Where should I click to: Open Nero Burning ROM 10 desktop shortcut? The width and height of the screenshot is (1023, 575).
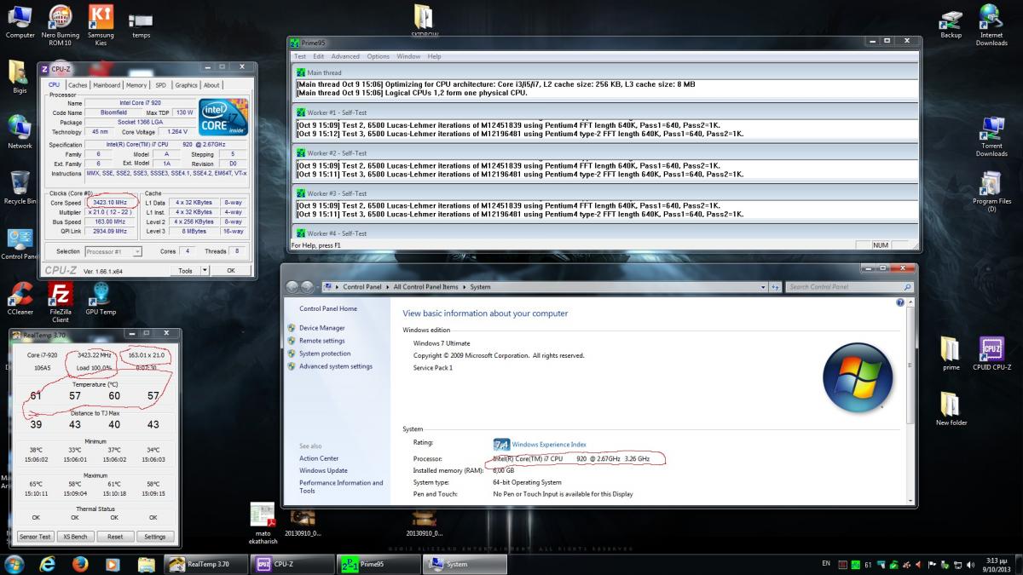pos(60,25)
